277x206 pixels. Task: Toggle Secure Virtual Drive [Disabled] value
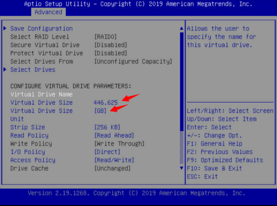click(x=110, y=45)
